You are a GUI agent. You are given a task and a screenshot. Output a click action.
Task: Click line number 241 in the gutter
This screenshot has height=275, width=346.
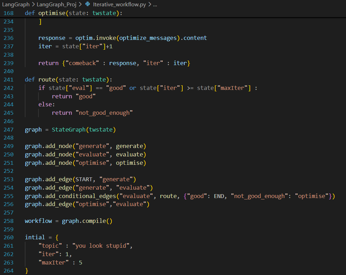(9, 80)
